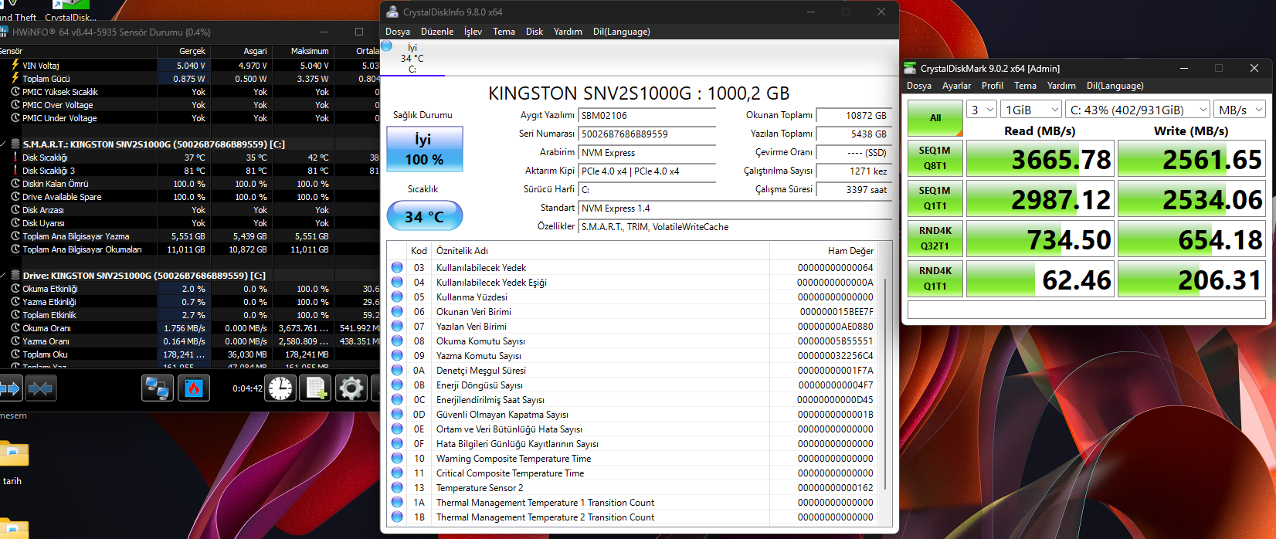Open the test count dropdown showing 3
Viewport: 1276px width, 539px height.
click(x=982, y=110)
